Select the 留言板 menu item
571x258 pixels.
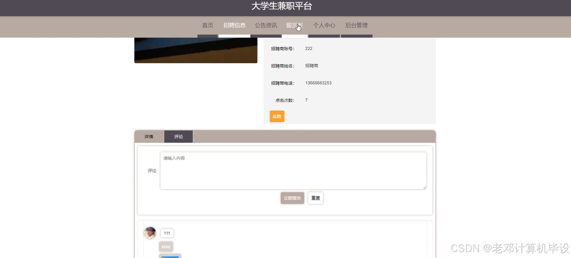pyautogui.click(x=295, y=25)
